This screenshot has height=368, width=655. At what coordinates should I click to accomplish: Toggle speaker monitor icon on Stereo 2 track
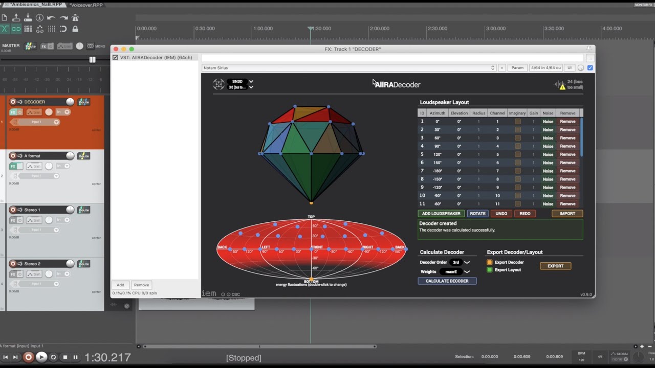point(20,264)
